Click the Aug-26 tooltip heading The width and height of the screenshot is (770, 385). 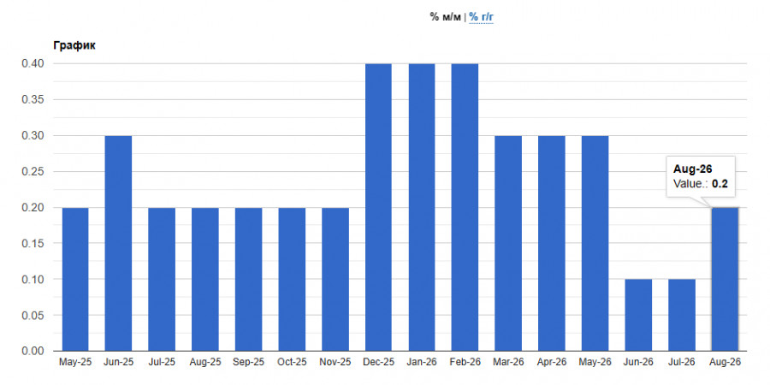coord(693,169)
